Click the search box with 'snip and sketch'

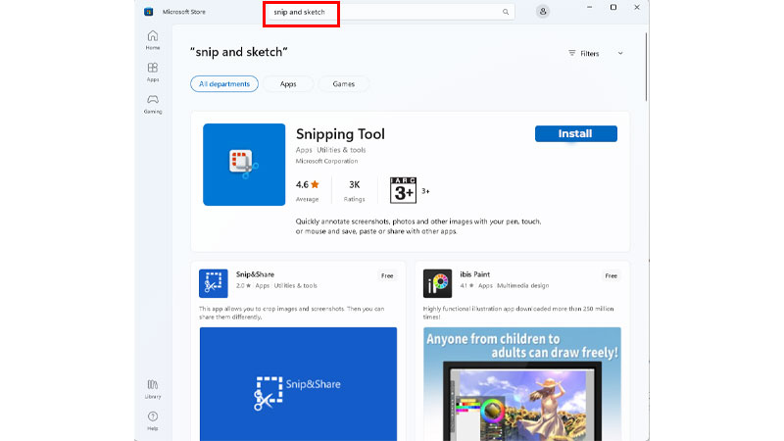tap(390, 12)
